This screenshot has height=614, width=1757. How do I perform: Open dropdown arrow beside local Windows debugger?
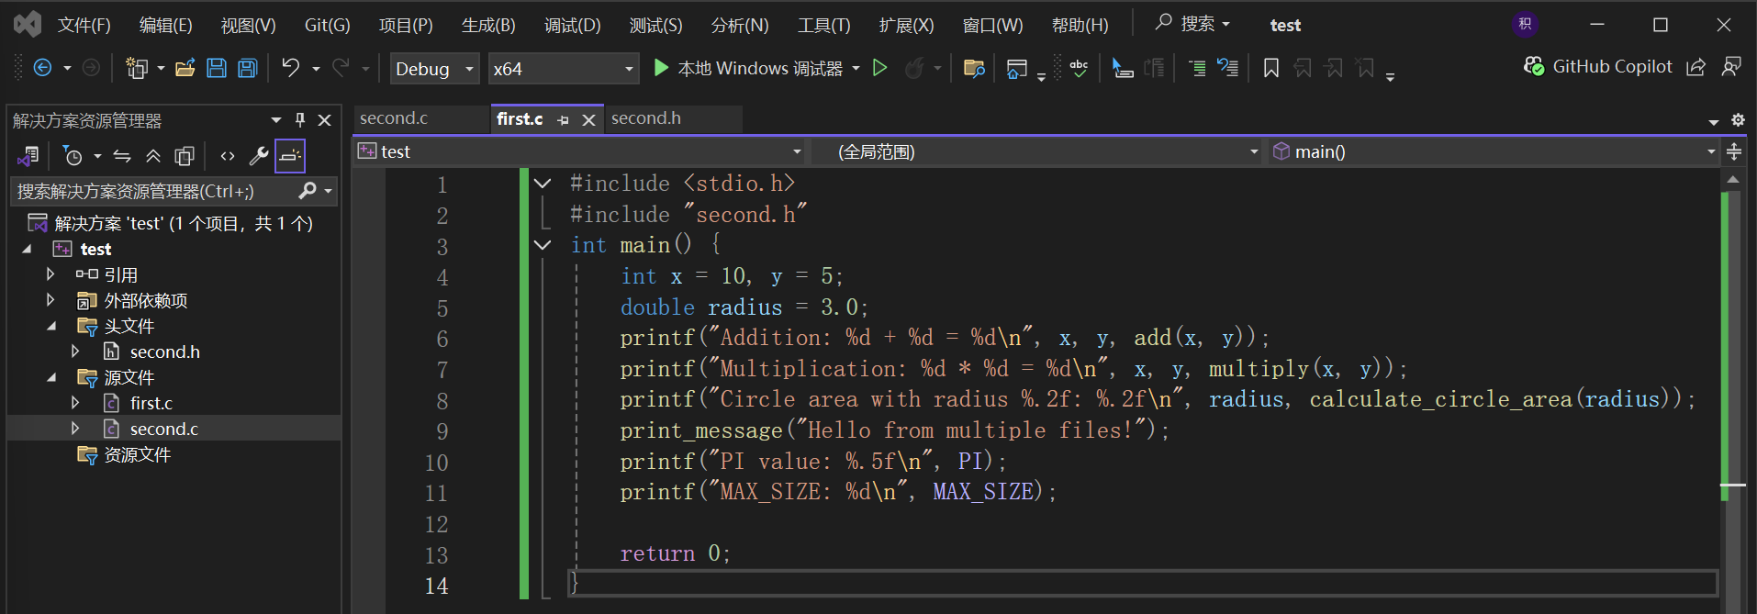click(856, 69)
